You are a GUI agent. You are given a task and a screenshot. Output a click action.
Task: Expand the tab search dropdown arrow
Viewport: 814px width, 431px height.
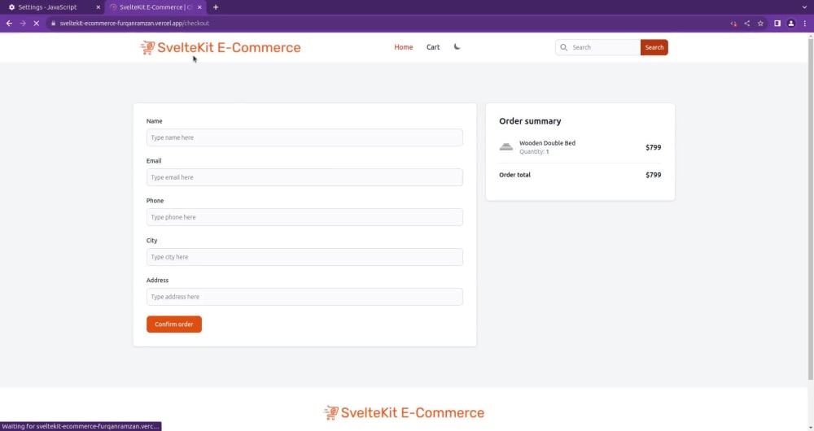point(805,7)
